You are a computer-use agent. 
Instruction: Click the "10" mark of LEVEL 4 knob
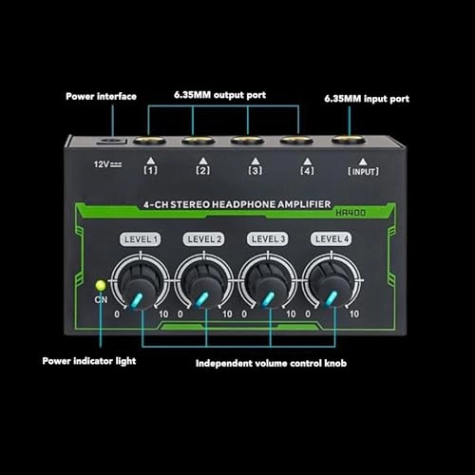pyautogui.click(x=354, y=313)
